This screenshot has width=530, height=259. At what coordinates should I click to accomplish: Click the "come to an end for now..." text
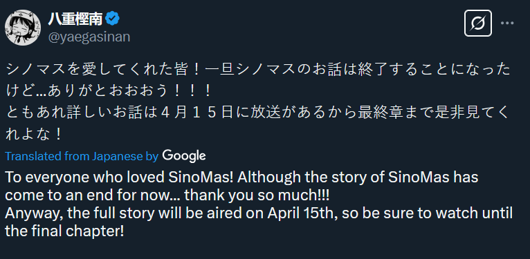point(92,195)
